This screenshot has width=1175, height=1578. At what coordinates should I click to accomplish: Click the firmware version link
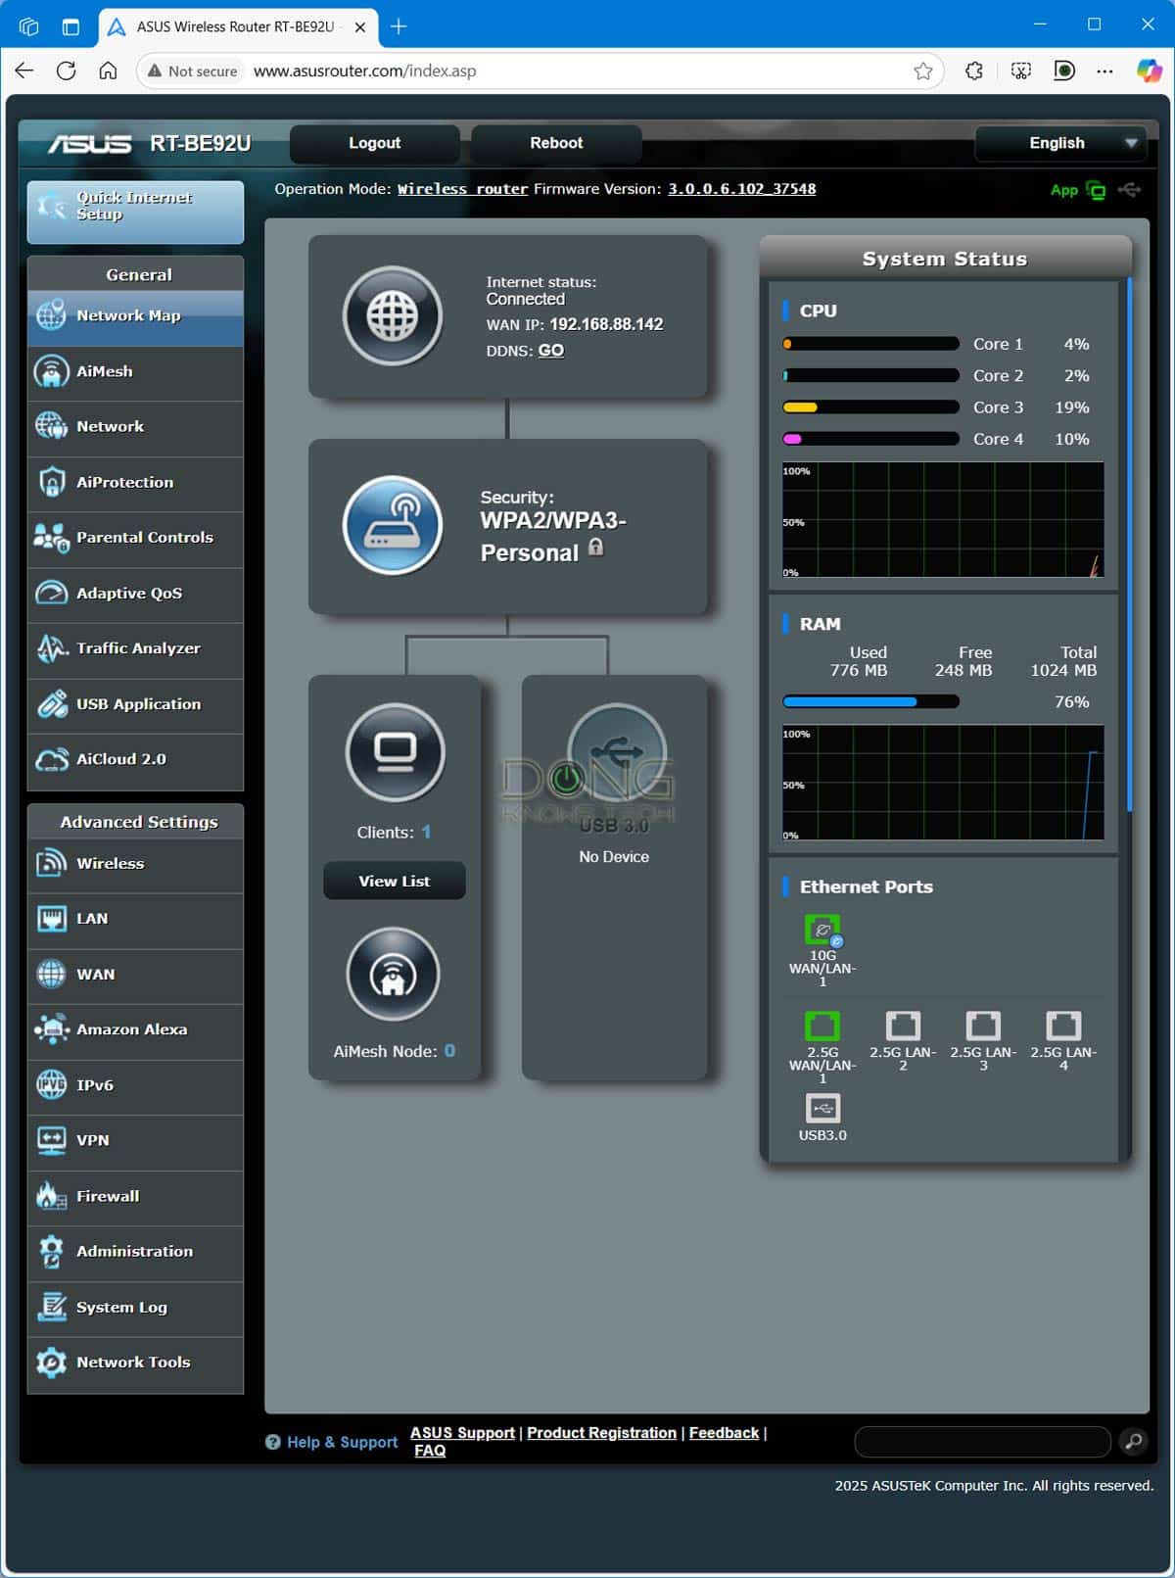[741, 189]
